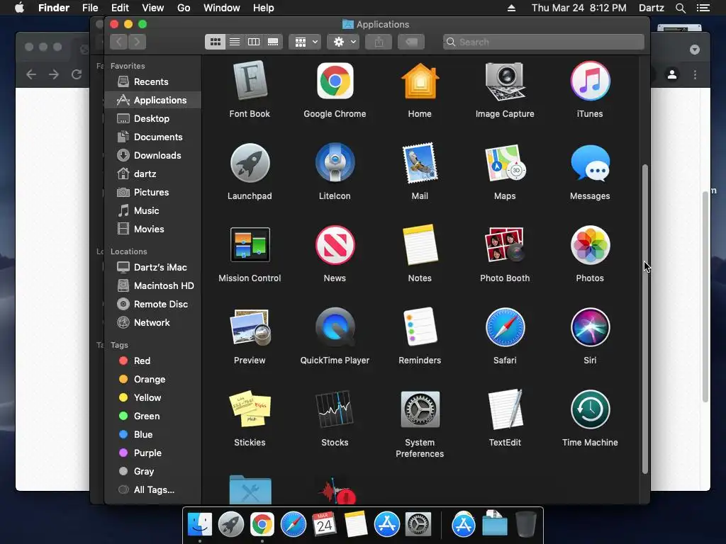Open the item grouping dropdown
The width and height of the screenshot is (726, 544).
pyautogui.click(x=305, y=42)
